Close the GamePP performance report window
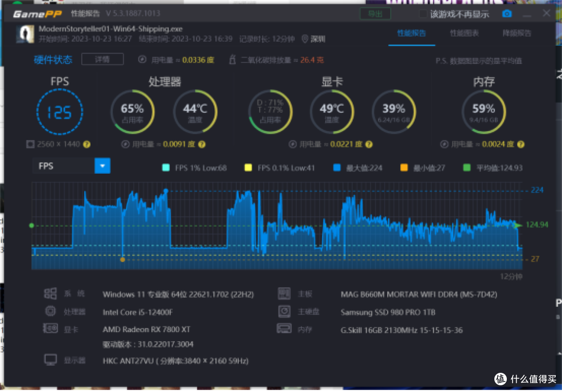This screenshot has height=391, width=562. (546, 13)
